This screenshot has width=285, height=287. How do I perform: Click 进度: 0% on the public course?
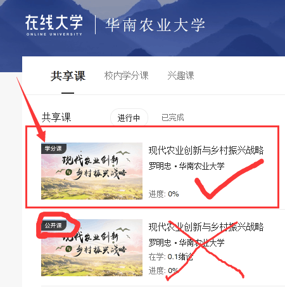point(163,271)
